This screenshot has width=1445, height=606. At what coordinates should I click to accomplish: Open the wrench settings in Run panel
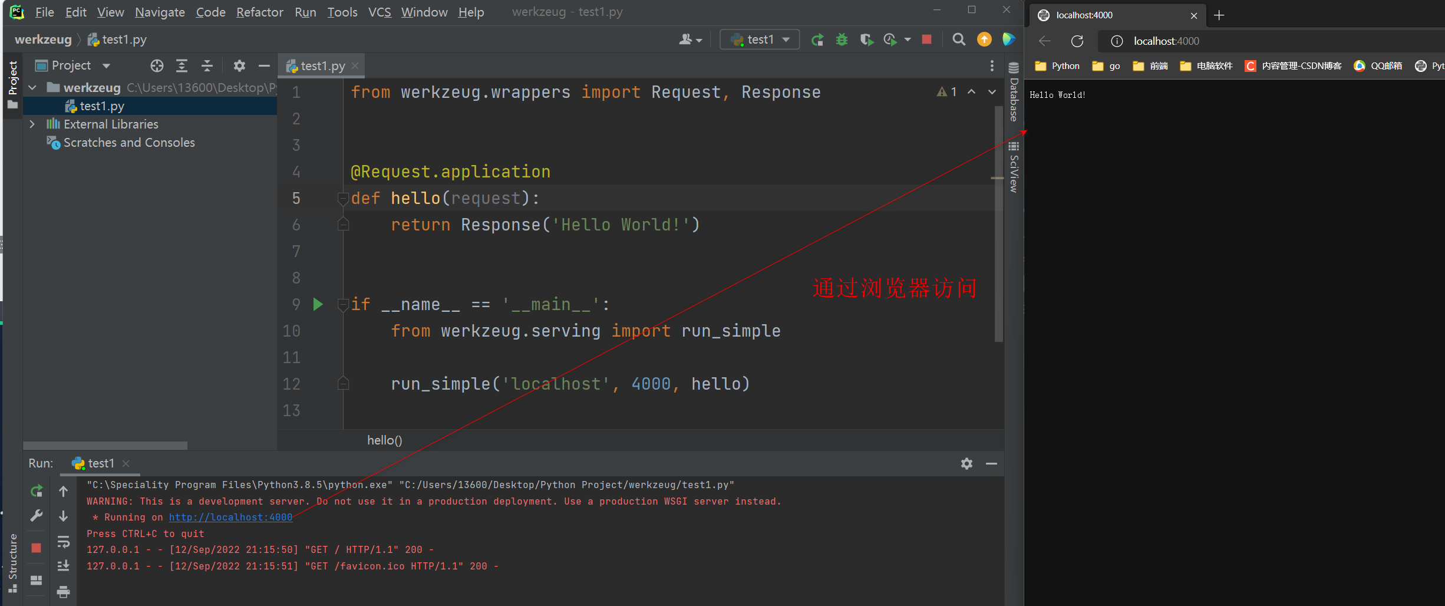point(37,516)
